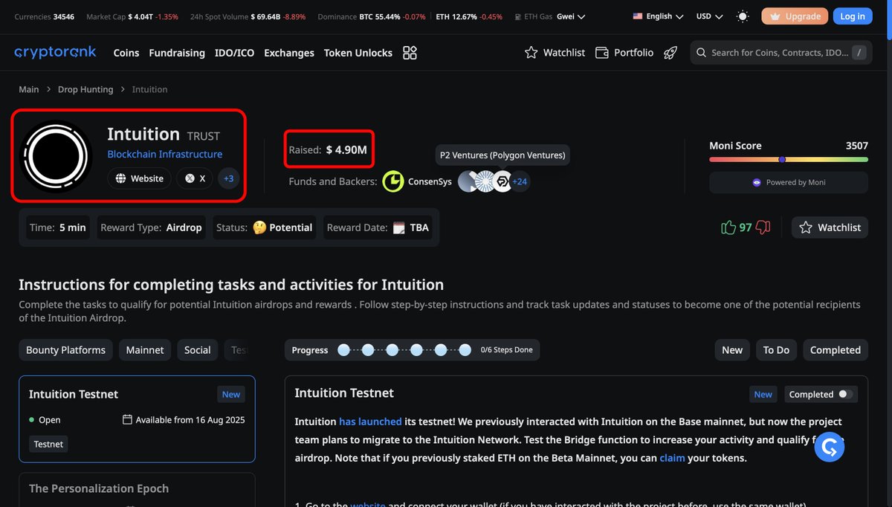Screen dimensions: 892x507
Task: Click the Raised $ 4.90M amount
Action: pyautogui.click(x=346, y=149)
